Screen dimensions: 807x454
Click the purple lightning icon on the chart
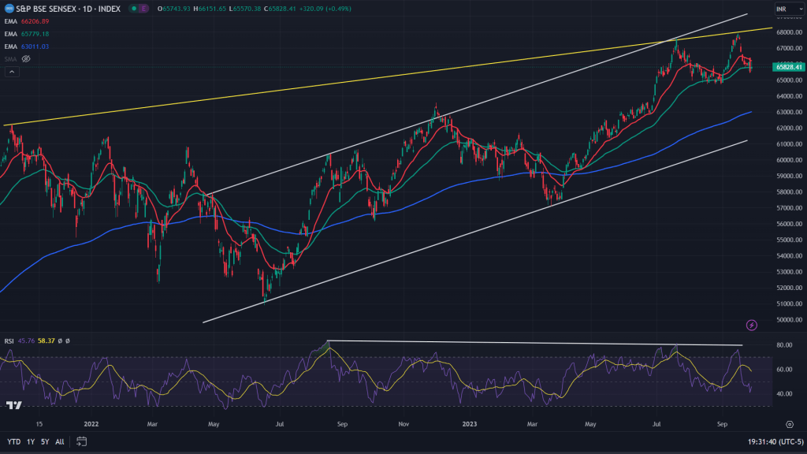click(x=752, y=324)
